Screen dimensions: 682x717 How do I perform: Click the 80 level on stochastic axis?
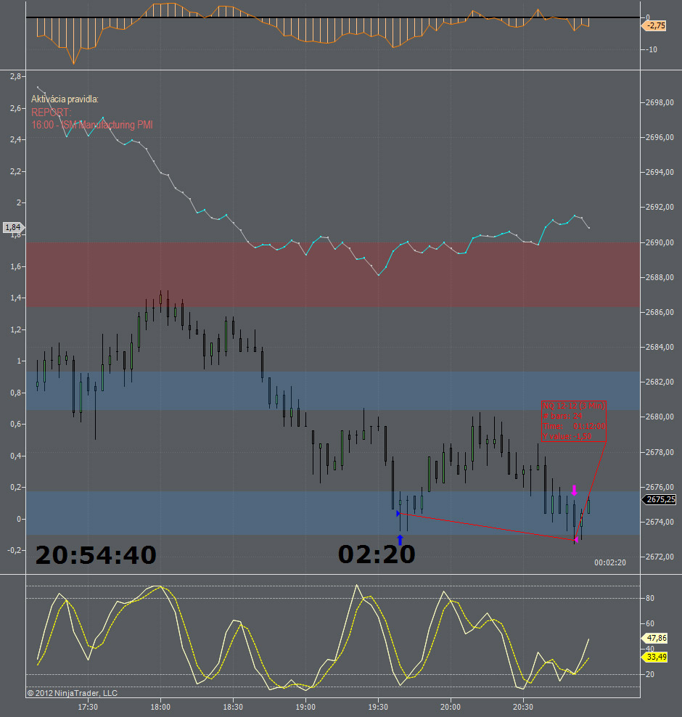(649, 598)
